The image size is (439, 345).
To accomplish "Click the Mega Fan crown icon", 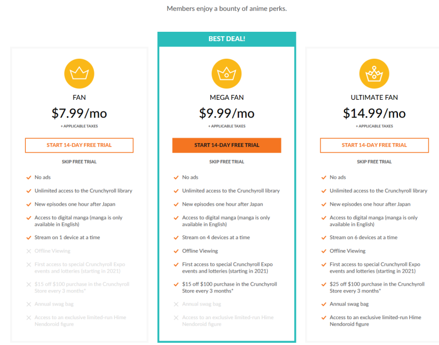I will [227, 73].
